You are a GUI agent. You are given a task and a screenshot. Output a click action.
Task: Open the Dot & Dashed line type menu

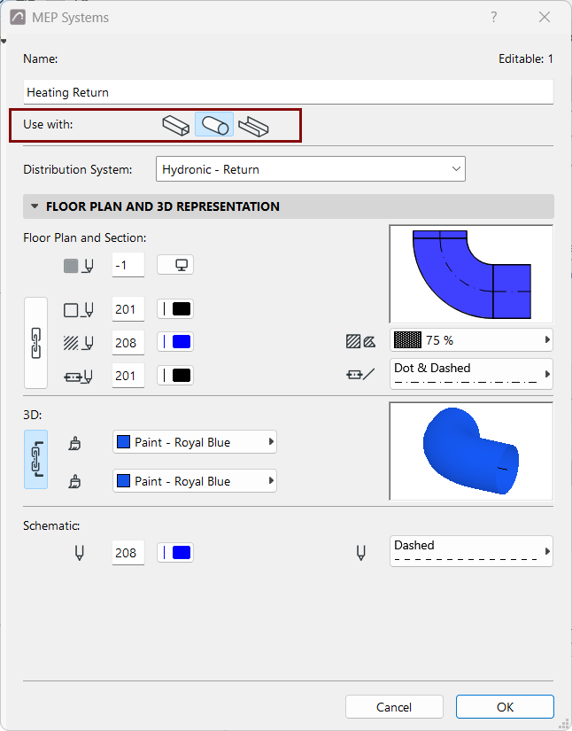click(x=471, y=374)
